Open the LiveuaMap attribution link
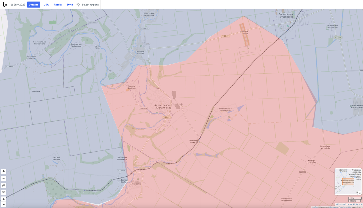The width and height of the screenshot is (363, 208). 334,207
